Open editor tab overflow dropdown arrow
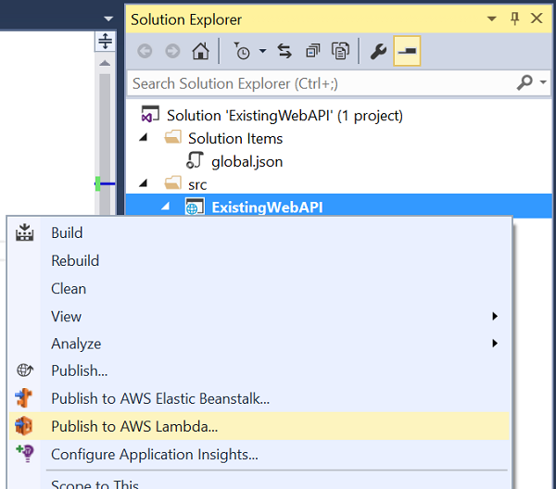Image resolution: width=556 pixels, height=489 pixels. coord(108,19)
